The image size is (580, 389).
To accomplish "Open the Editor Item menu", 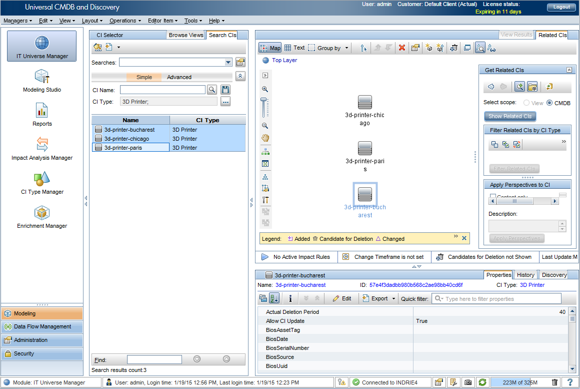I will pos(163,21).
